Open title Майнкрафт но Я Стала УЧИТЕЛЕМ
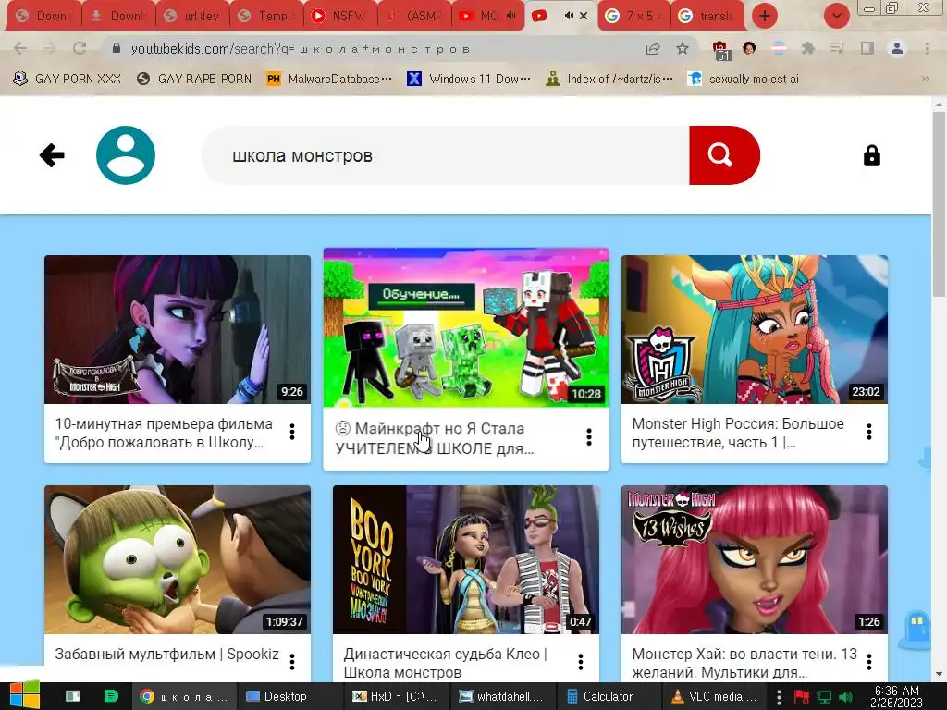947x710 pixels. [x=435, y=438]
